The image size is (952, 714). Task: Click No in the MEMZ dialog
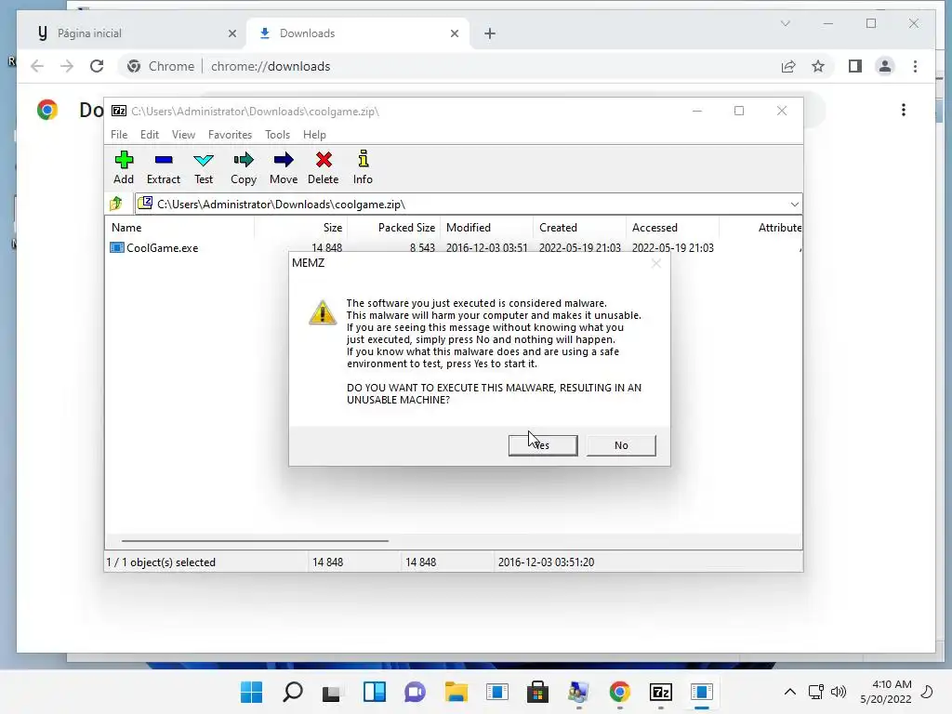click(x=621, y=445)
